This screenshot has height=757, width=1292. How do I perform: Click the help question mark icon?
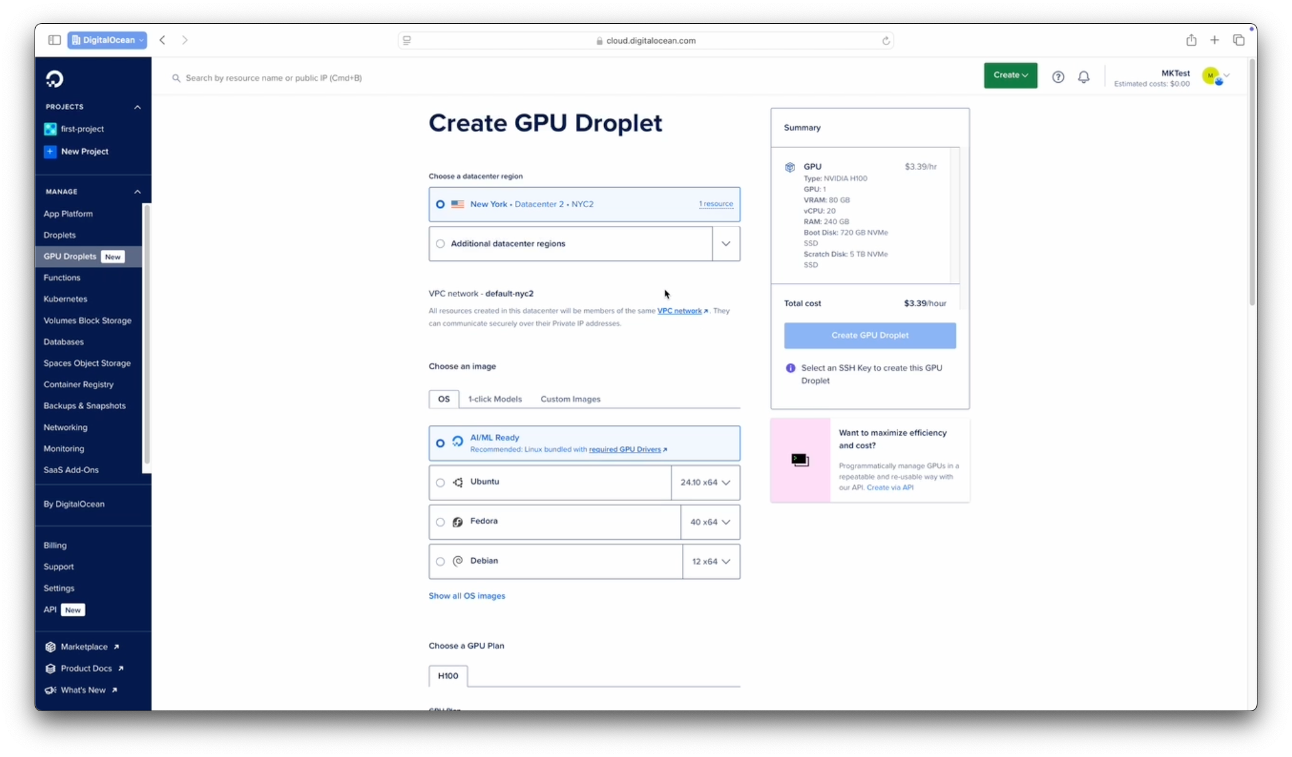click(x=1058, y=77)
